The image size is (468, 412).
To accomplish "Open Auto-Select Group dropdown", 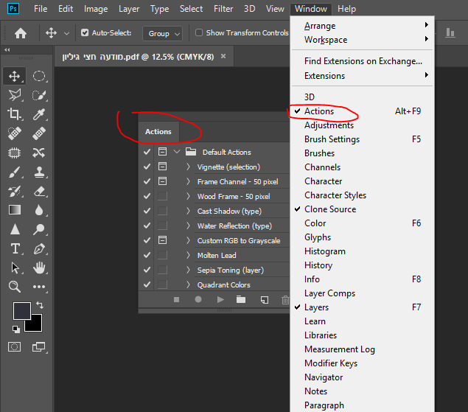I will pos(163,33).
